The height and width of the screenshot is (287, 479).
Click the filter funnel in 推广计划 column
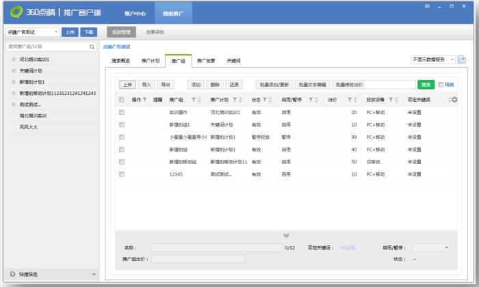(235, 100)
